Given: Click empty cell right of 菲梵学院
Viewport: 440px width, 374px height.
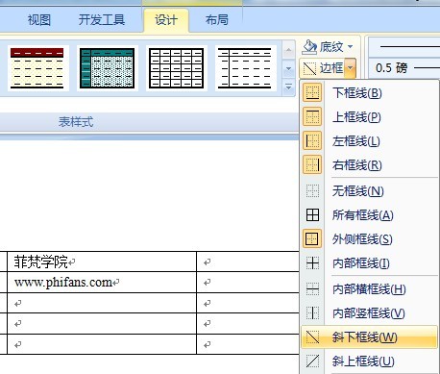Looking at the screenshot, I should coord(248,262).
